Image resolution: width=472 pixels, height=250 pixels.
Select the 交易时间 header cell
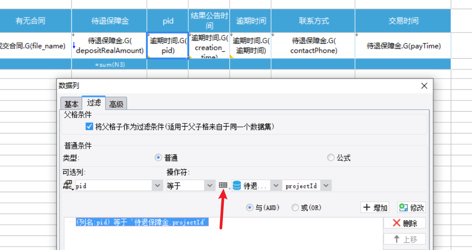click(403, 21)
